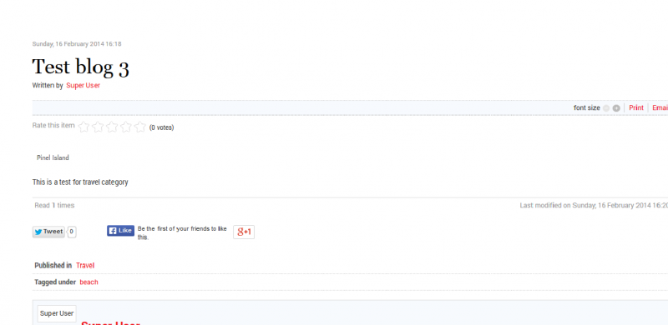Rate the item four stars
Screen dimensions: 668x325
point(126,127)
